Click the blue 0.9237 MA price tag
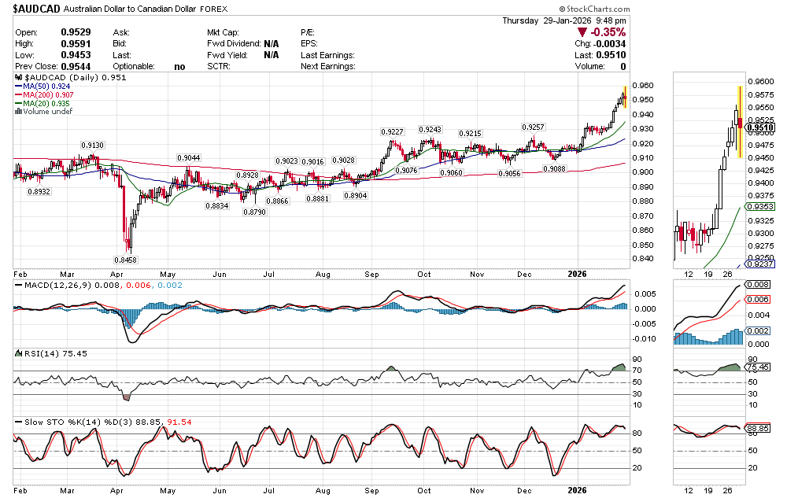The image size is (787, 498). (x=760, y=265)
